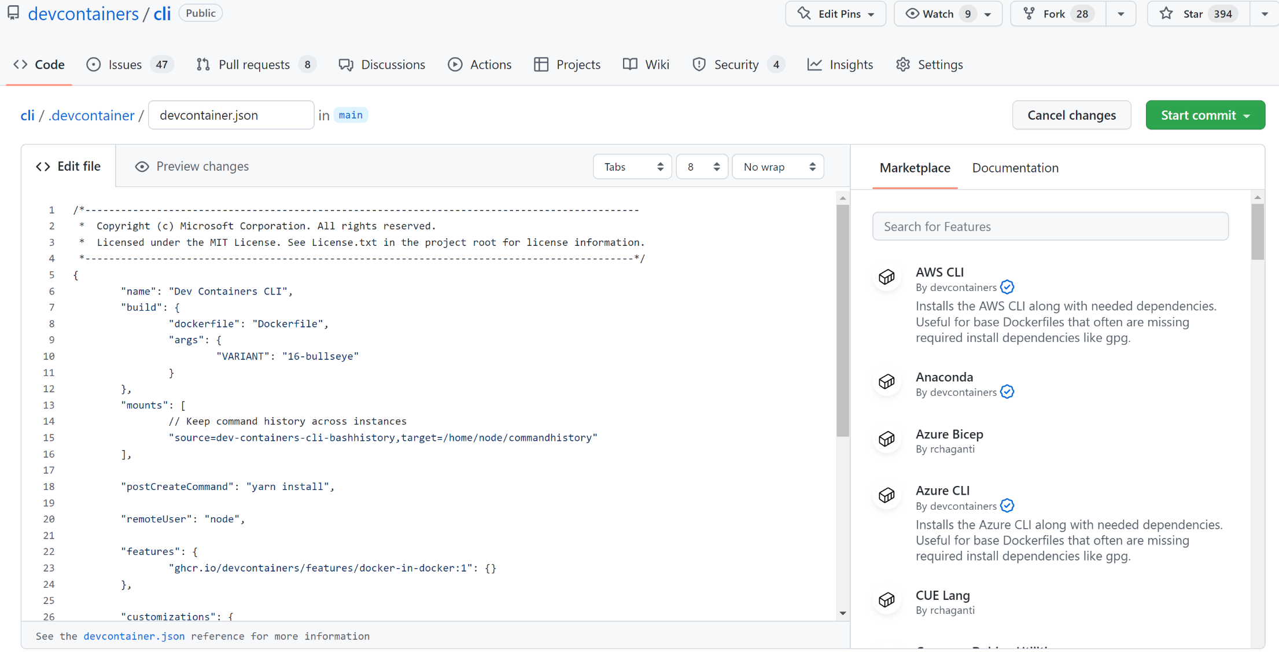1279x652 pixels.
Task: Open the Edit Pins dropdown
Action: tap(835, 13)
